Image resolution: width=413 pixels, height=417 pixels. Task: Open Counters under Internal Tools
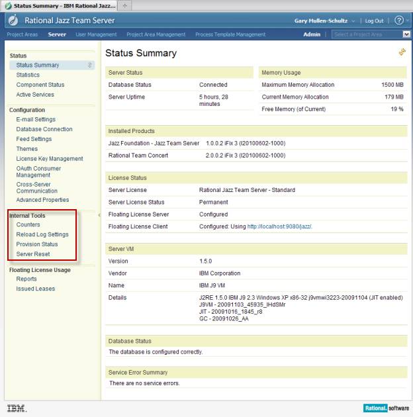pyautogui.click(x=28, y=225)
